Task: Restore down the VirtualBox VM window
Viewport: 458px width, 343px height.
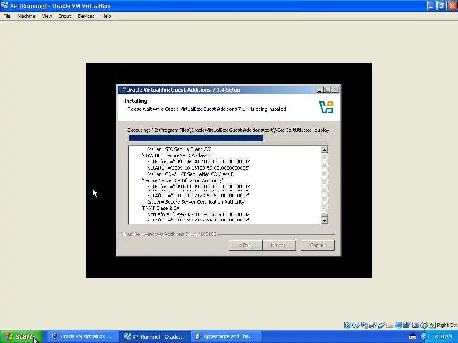Action: pos(441,5)
